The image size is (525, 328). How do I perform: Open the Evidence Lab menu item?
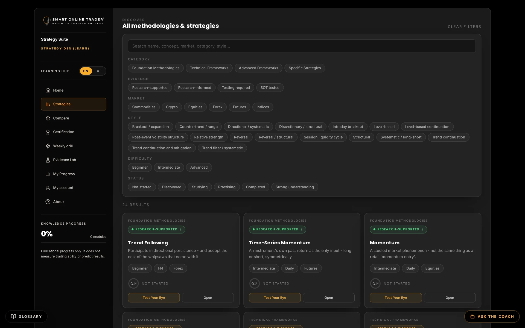coord(74,160)
